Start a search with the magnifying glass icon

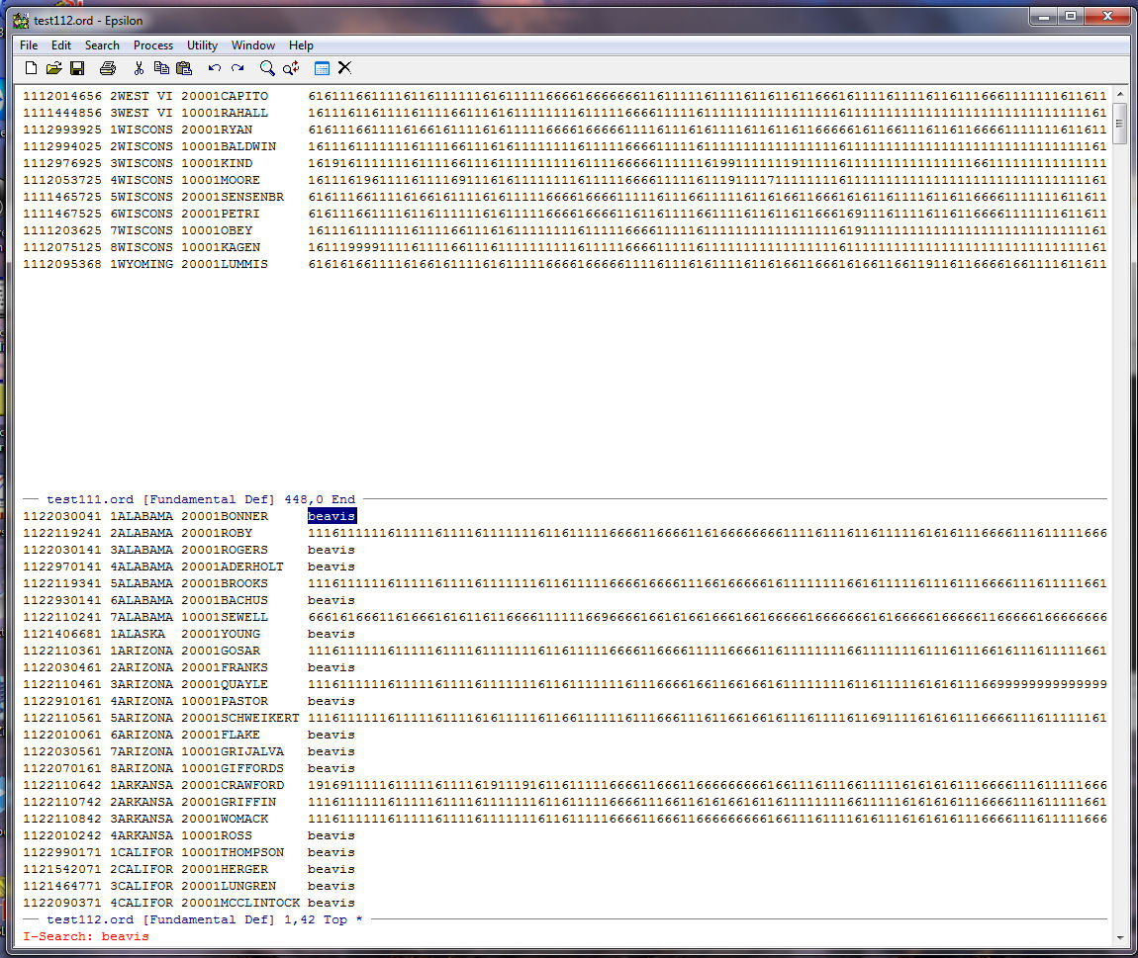[267, 68]
